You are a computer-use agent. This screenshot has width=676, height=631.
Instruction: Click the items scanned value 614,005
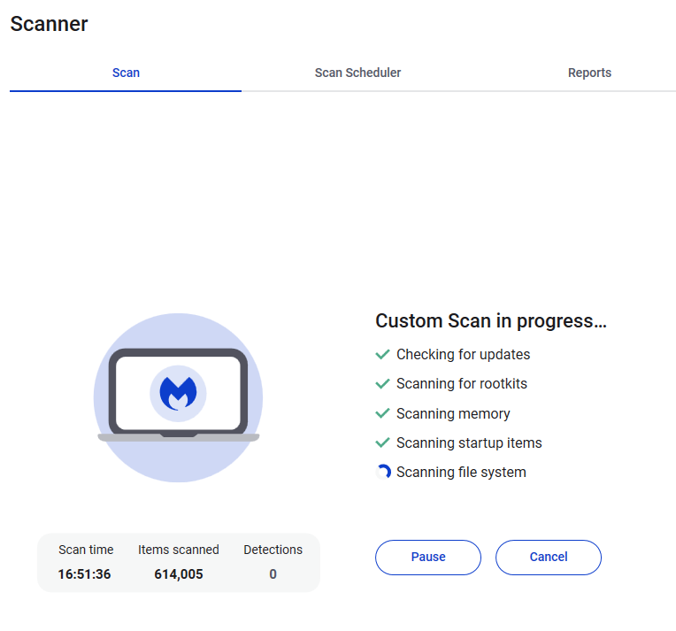click(x=179, y=574)
